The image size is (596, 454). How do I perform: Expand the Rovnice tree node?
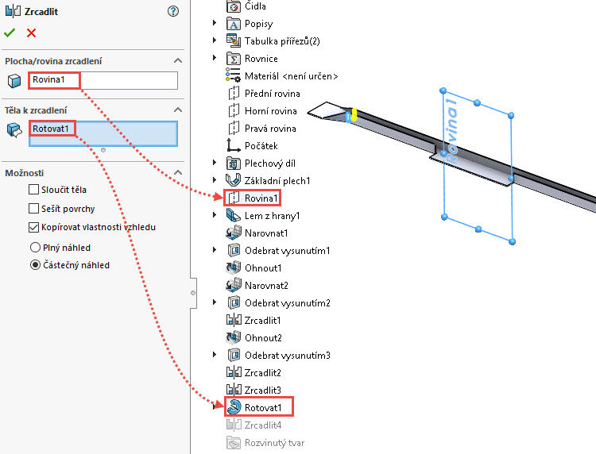click(215, 58)
